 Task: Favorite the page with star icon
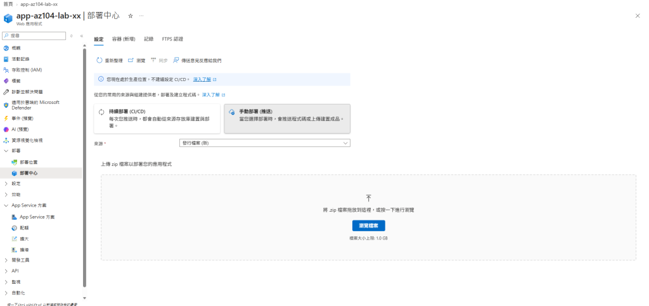(x=131, y=16)
